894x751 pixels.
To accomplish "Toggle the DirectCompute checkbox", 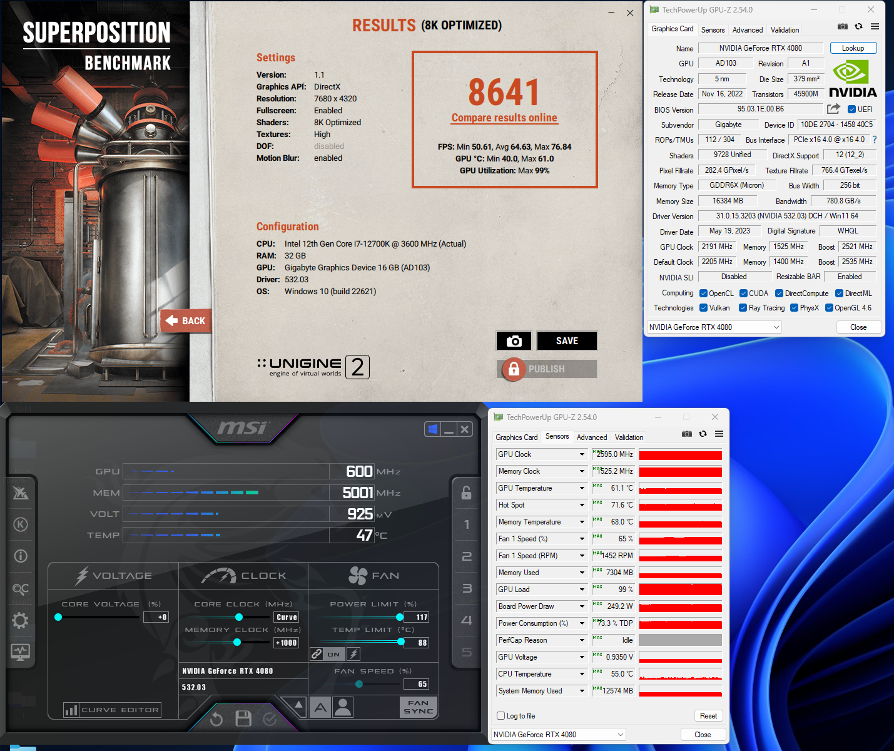I will pos(779,294).
